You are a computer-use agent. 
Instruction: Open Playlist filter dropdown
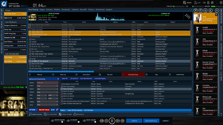point(47,92)
